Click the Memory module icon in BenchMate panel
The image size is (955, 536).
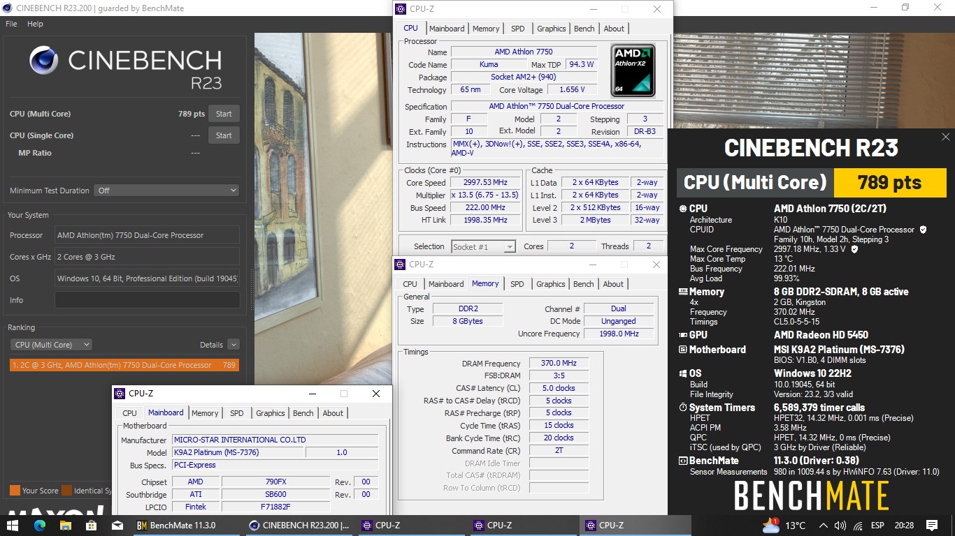pos(682,292)
